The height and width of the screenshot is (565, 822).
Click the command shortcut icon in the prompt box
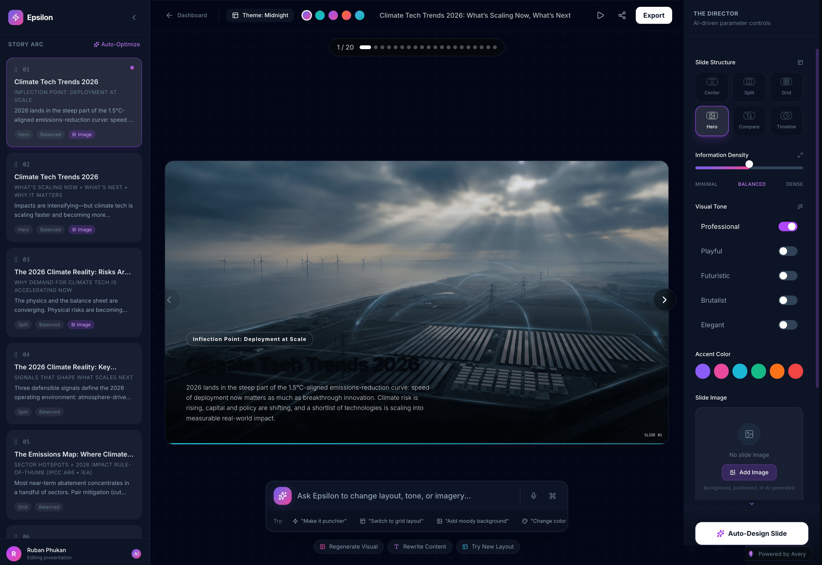(x=552, y=496)
